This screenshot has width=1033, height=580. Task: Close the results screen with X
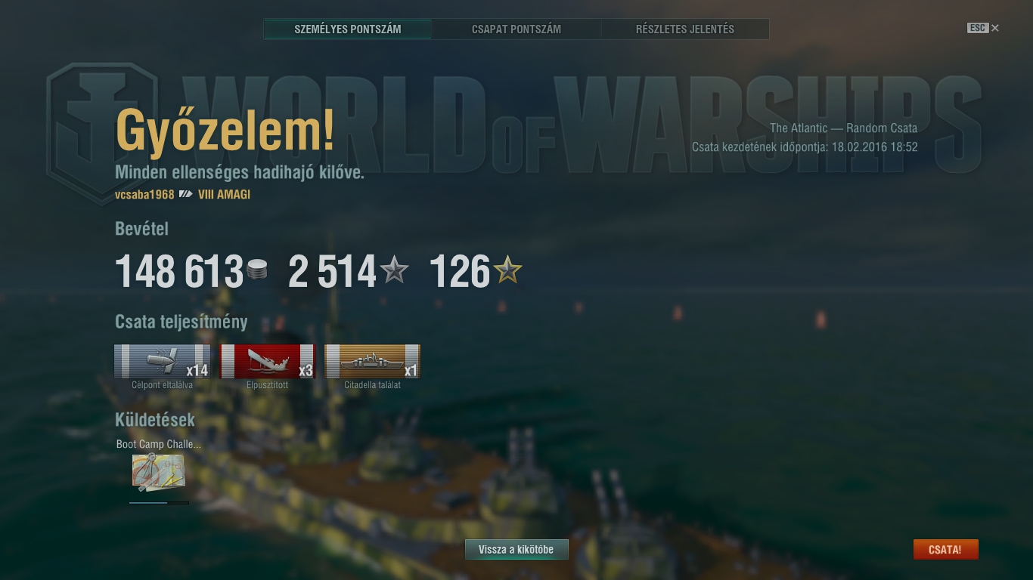click(x=995, y=28)
